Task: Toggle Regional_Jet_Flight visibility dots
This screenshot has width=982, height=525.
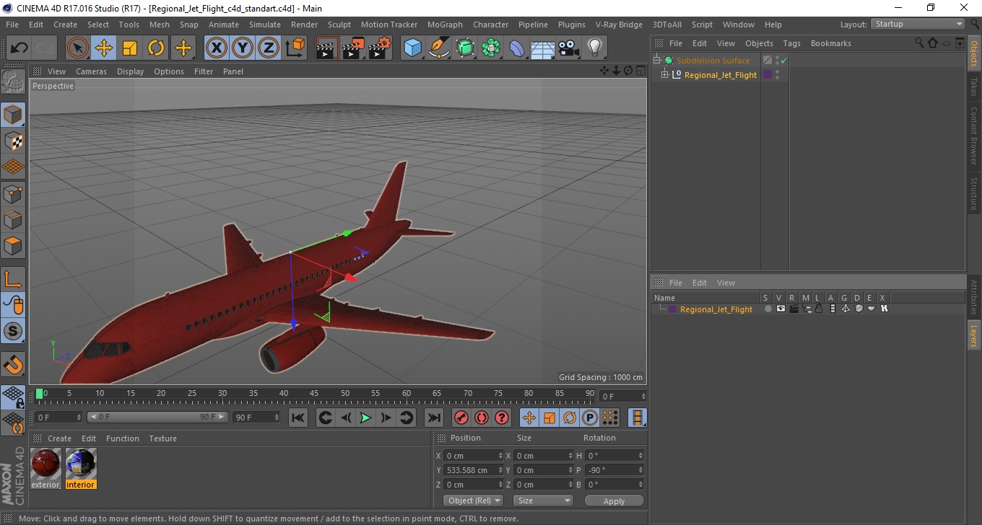Action: [778, 75]
